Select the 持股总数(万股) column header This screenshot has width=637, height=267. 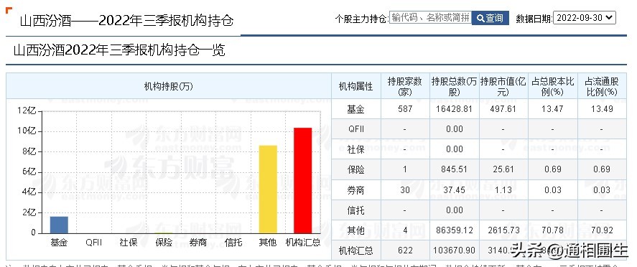pos(454,86)
